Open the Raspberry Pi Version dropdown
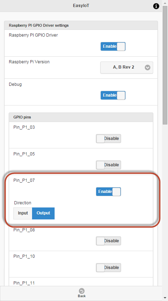Viewport: 168px width, 301px height. click(x=127, y=68)
